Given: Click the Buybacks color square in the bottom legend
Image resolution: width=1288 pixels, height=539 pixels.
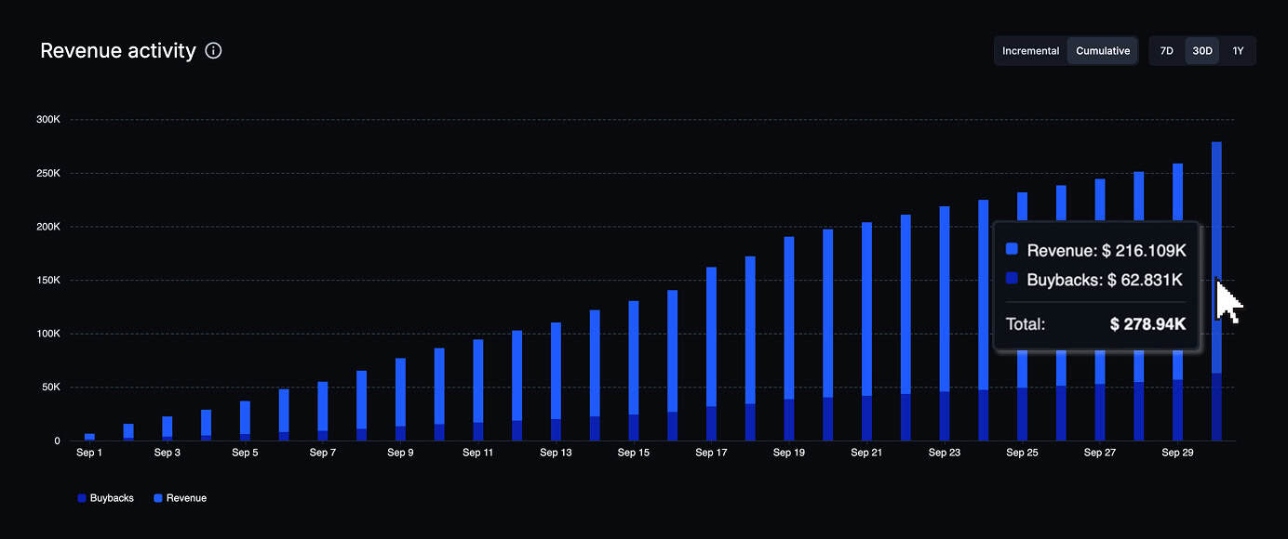Looking at the screenshot, I should click(82, 498).
